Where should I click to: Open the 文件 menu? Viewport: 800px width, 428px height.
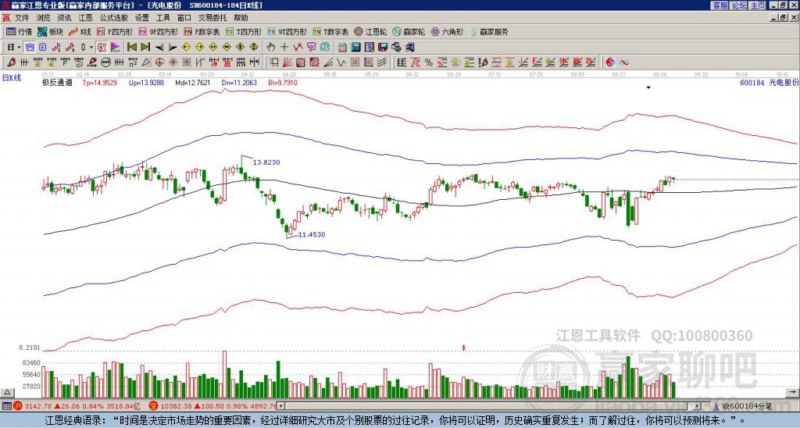click(x=21, y=18)
